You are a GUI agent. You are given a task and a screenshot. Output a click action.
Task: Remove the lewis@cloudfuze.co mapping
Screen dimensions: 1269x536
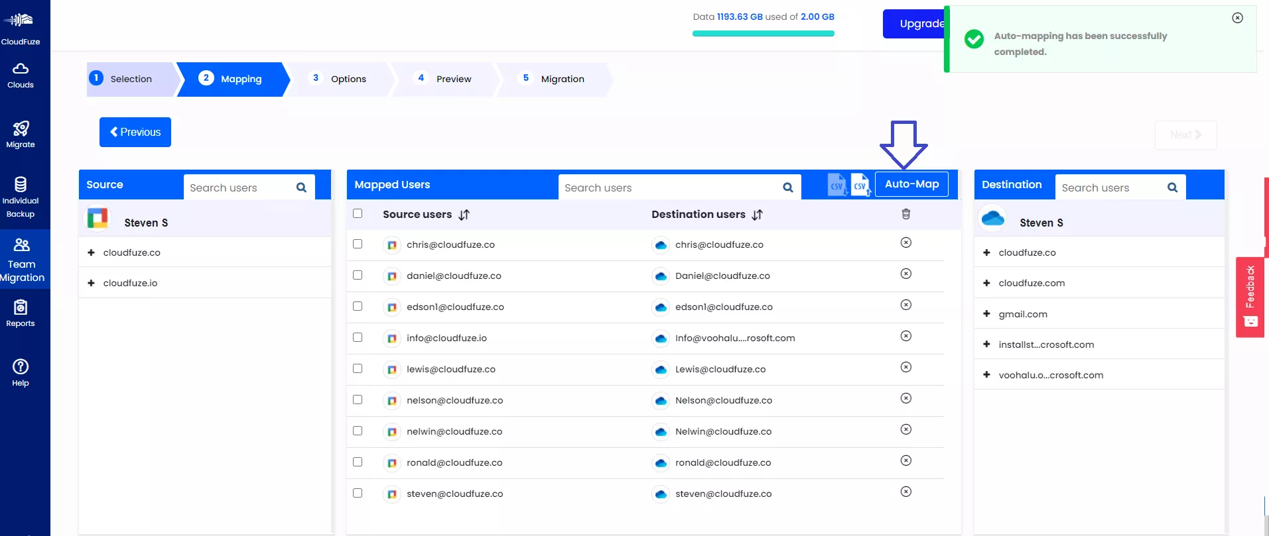[906, 367]
